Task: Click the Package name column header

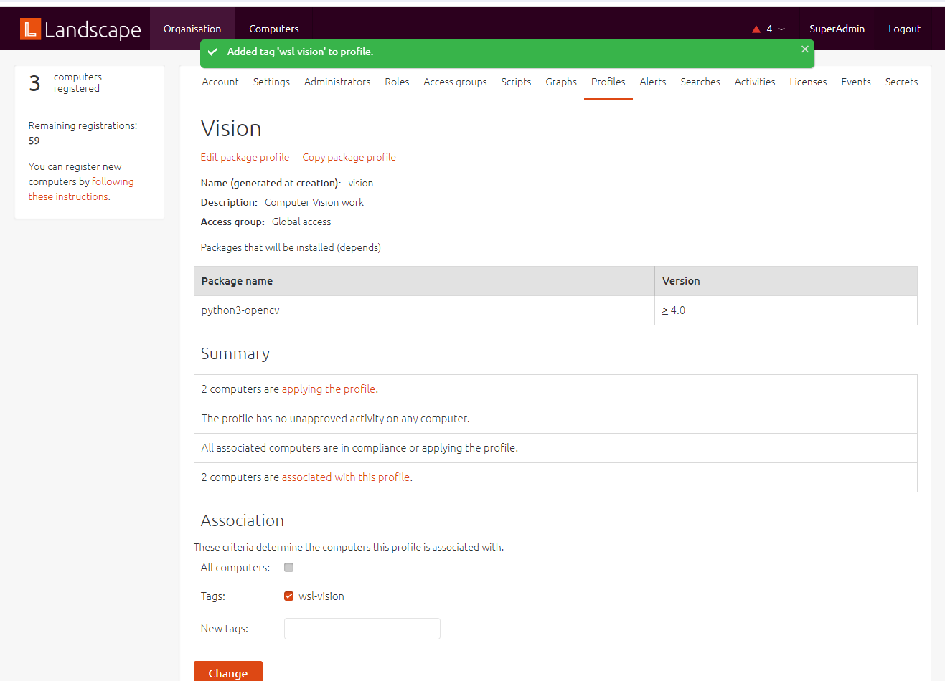Action: tap(424, 281)
